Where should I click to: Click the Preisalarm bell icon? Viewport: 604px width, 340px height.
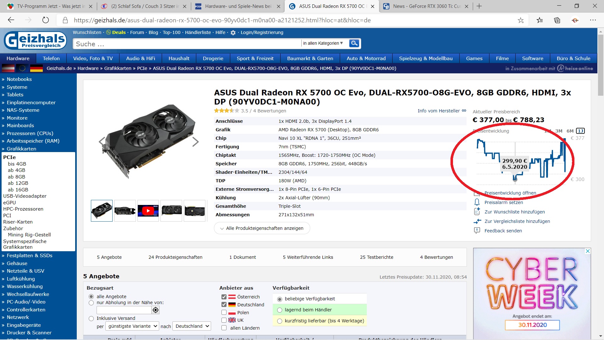click(477, 202)
